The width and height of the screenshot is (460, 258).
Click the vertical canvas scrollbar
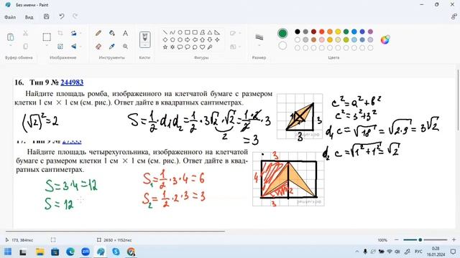tap(458, 100)
